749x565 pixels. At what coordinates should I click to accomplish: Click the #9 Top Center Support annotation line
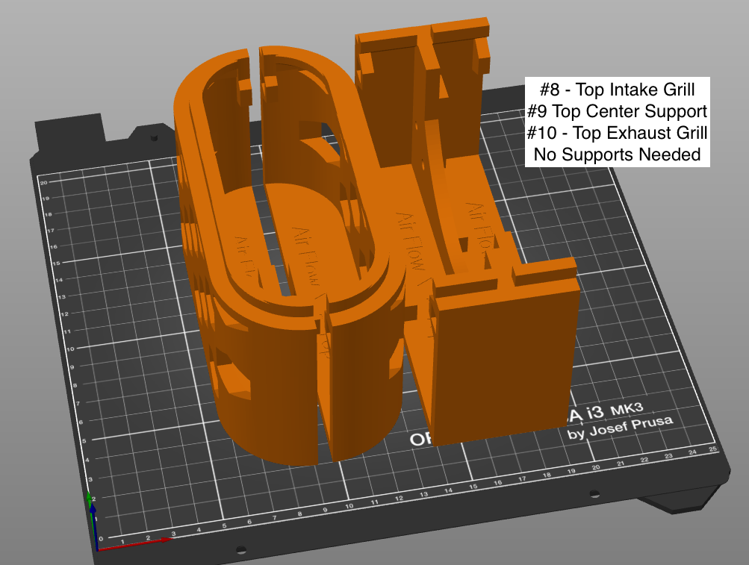pos(617,111)
